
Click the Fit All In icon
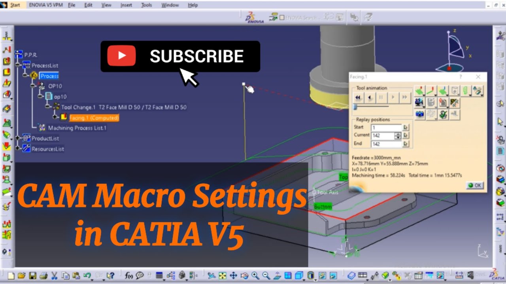click(223, 275)
